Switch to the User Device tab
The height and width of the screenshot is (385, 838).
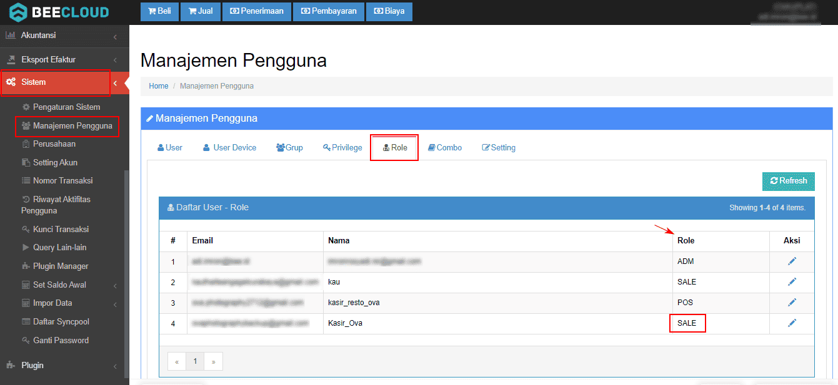coord(229,148)
